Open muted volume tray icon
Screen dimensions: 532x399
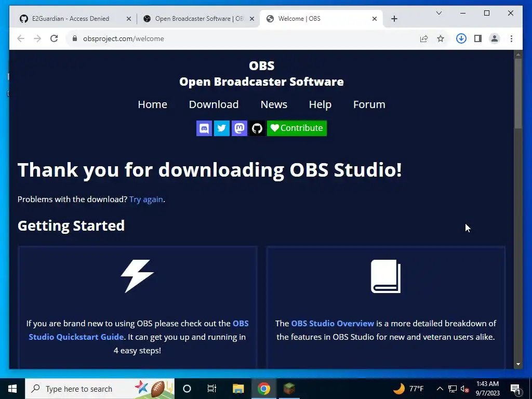[x=464, y=389]
